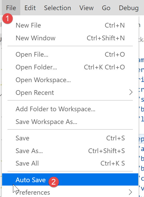This screenshot has width=144, height=197.
Task: Choose Save Workspace As...
Action: (x=70, y=122)
